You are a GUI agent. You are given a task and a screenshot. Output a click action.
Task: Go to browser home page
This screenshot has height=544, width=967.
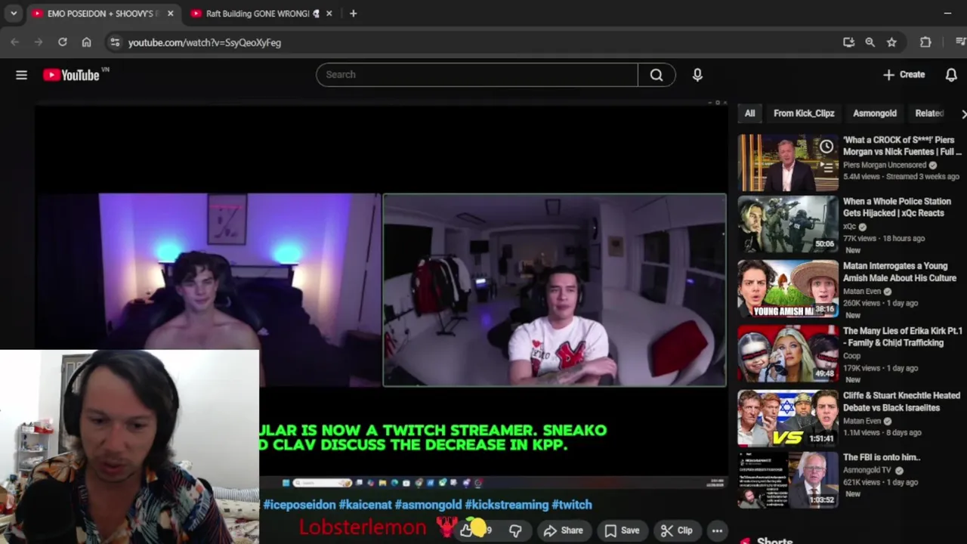(x=86, y=42)
